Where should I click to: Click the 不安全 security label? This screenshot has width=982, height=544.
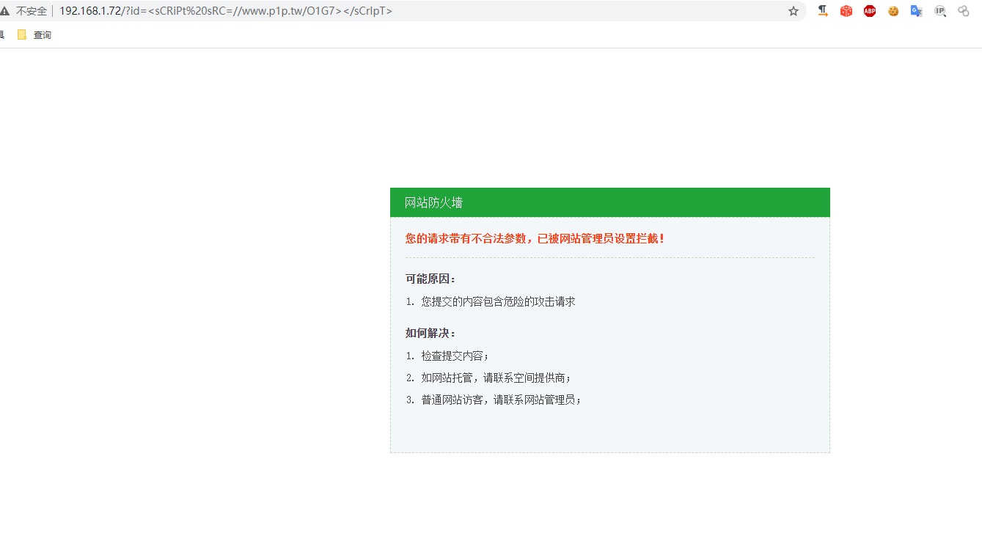(32, 11)
